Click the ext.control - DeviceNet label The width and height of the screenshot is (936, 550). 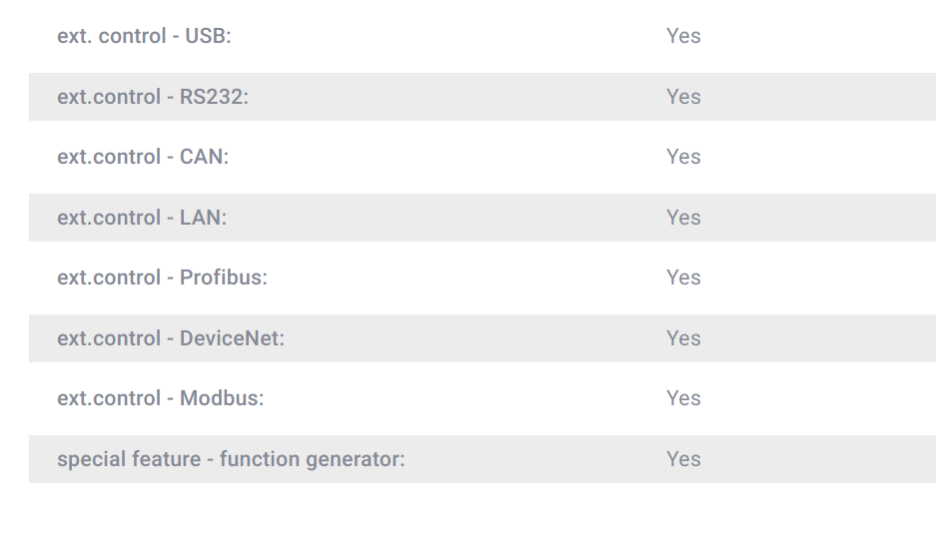click(x=171, y=338)
